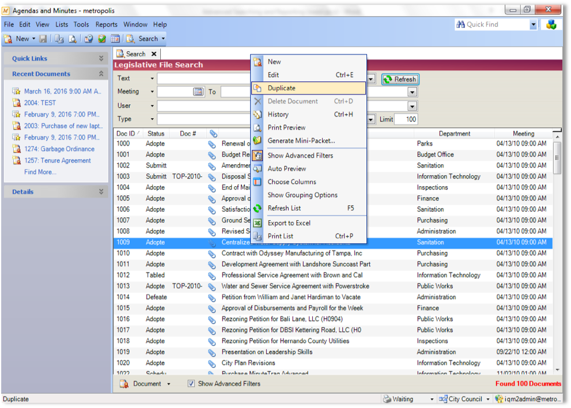Open the New button dropdown arrow
Viewport: 571px width, 408px height.
tap(34, 39)
